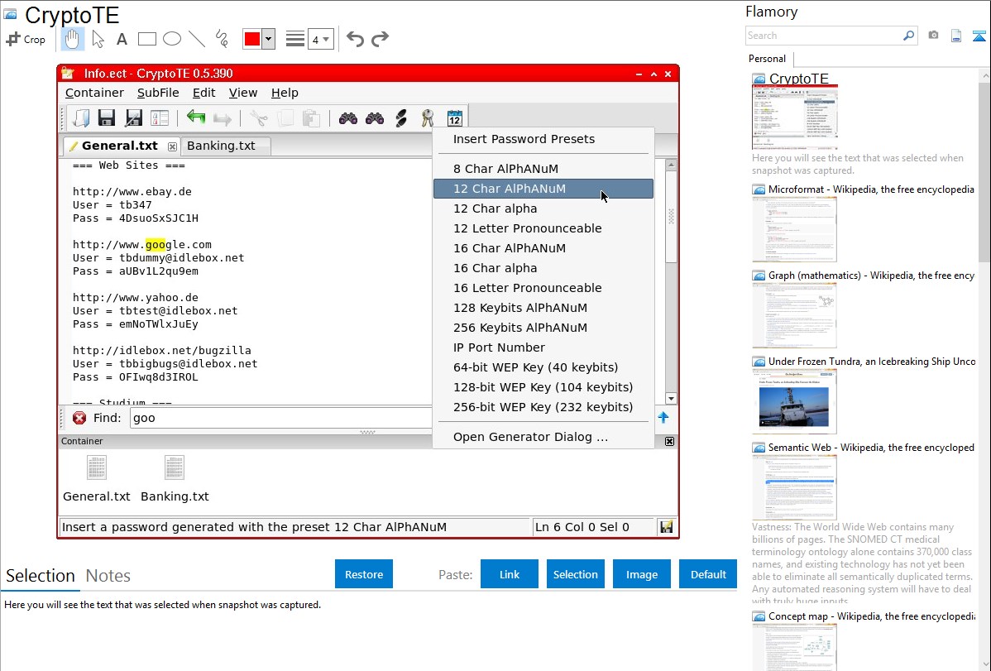Click the red color swatch

click(251, 39)
